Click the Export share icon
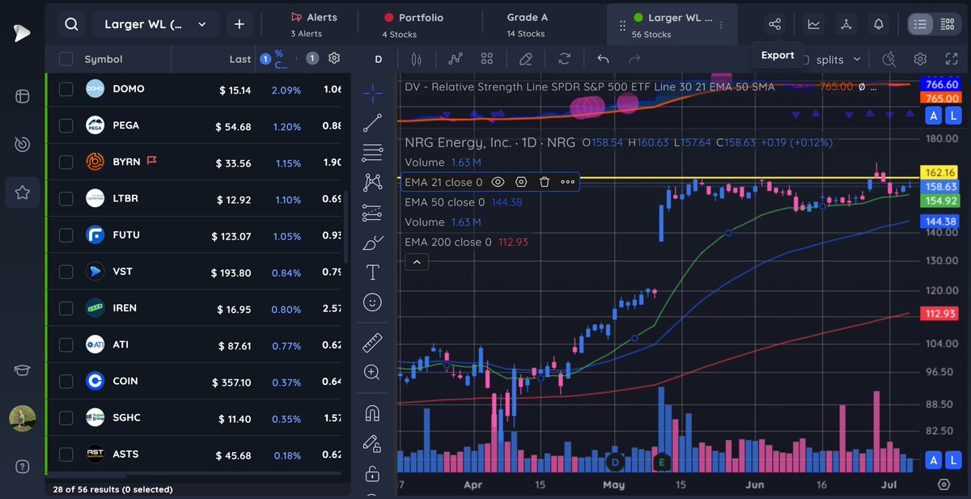 [x=775, y=24]
